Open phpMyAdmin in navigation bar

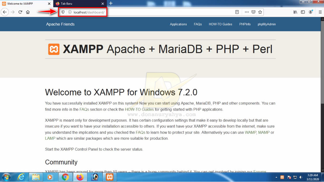tap(267, 24)
